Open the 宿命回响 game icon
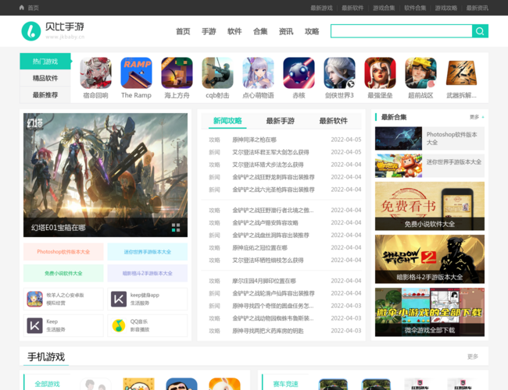 click(95, 73)
